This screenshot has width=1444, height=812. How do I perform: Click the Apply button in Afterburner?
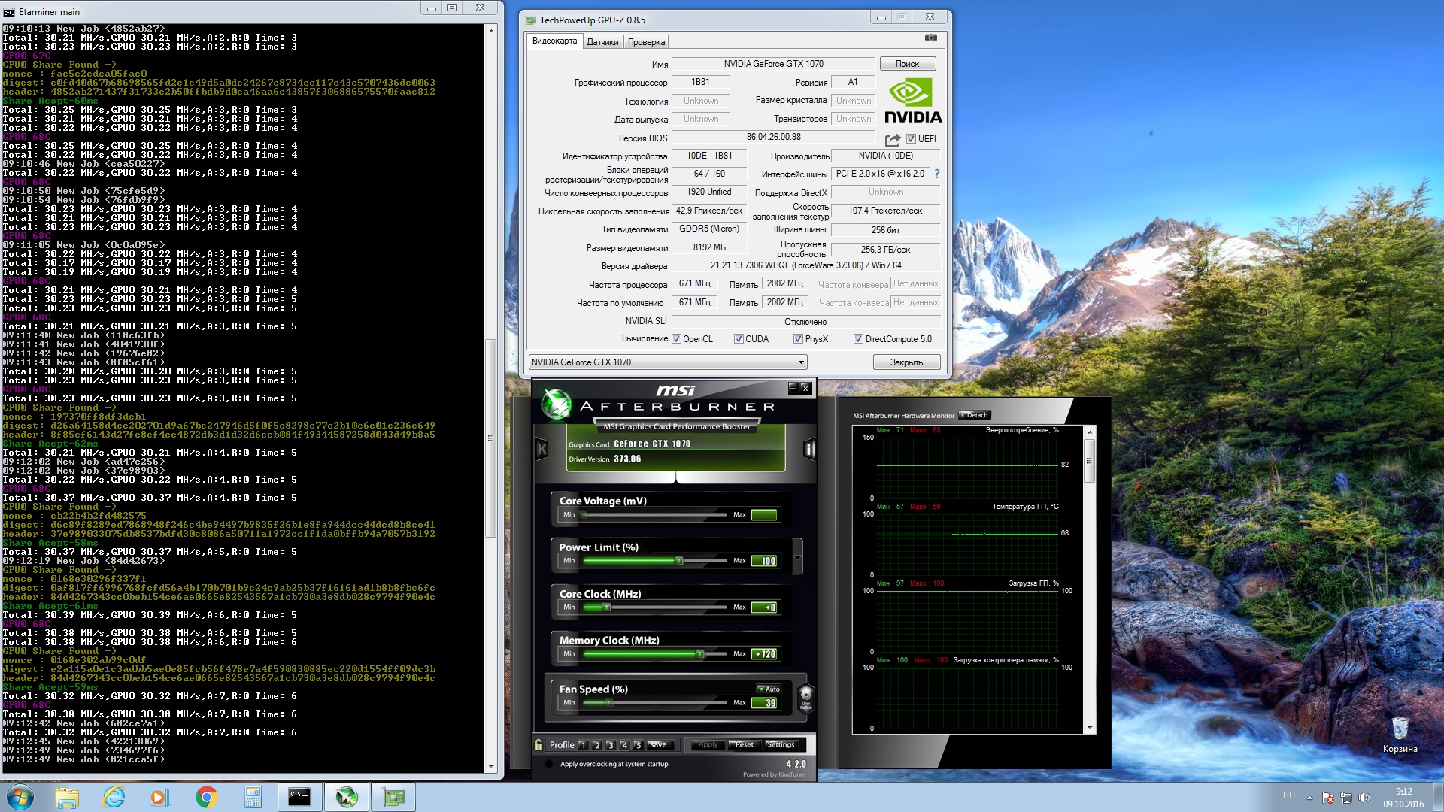click(x=708, y=745)
